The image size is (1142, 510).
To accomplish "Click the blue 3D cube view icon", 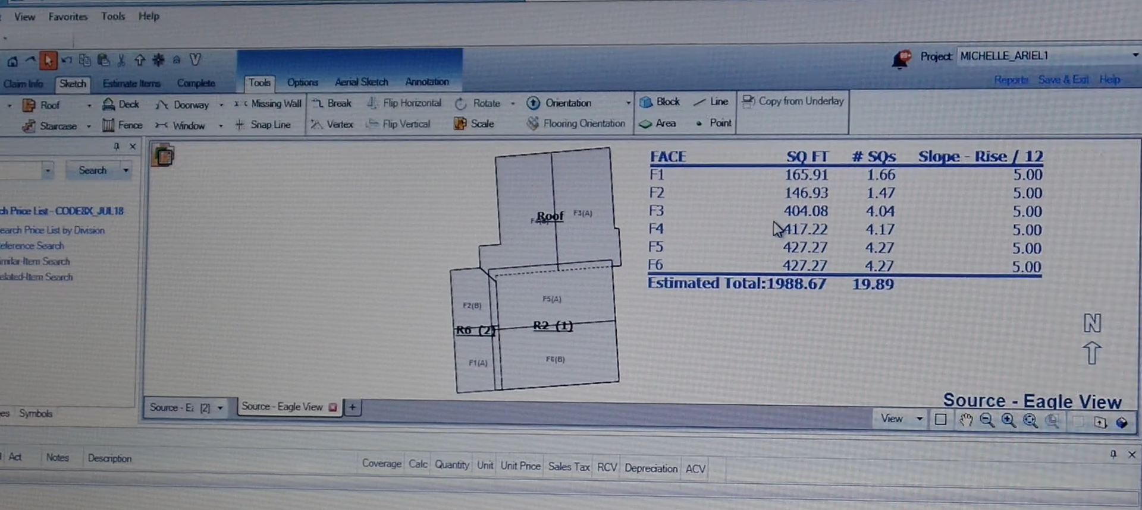I will point(1122,423).
